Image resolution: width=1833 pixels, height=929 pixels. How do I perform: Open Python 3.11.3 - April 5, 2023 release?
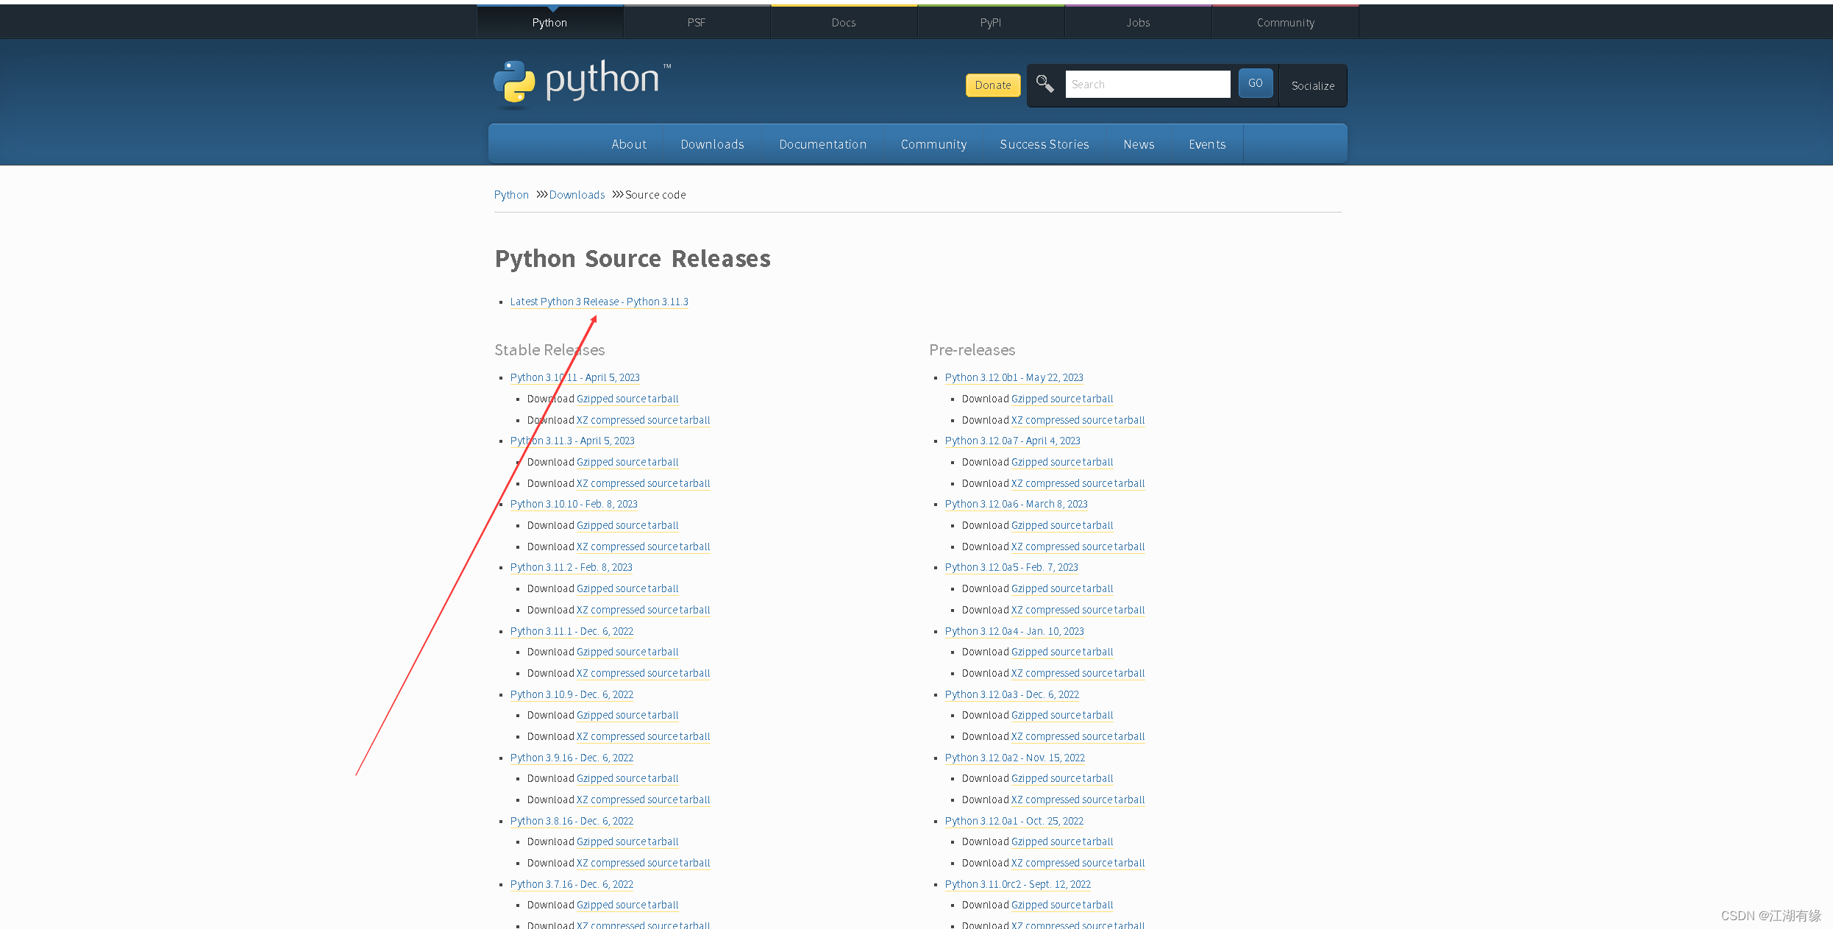click(572, 441)
